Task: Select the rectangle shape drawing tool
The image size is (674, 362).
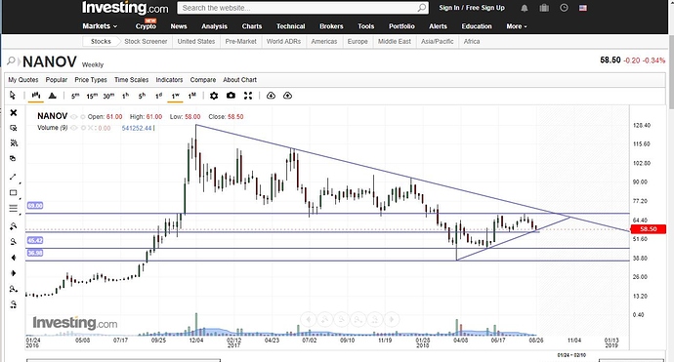Action: [13, 193]
